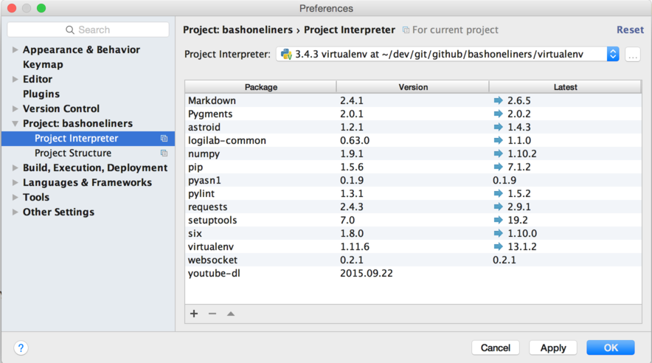Open the help question mark button
This screenshot has width=652, height=363.
pyautogui.click(x=21, y=348)
